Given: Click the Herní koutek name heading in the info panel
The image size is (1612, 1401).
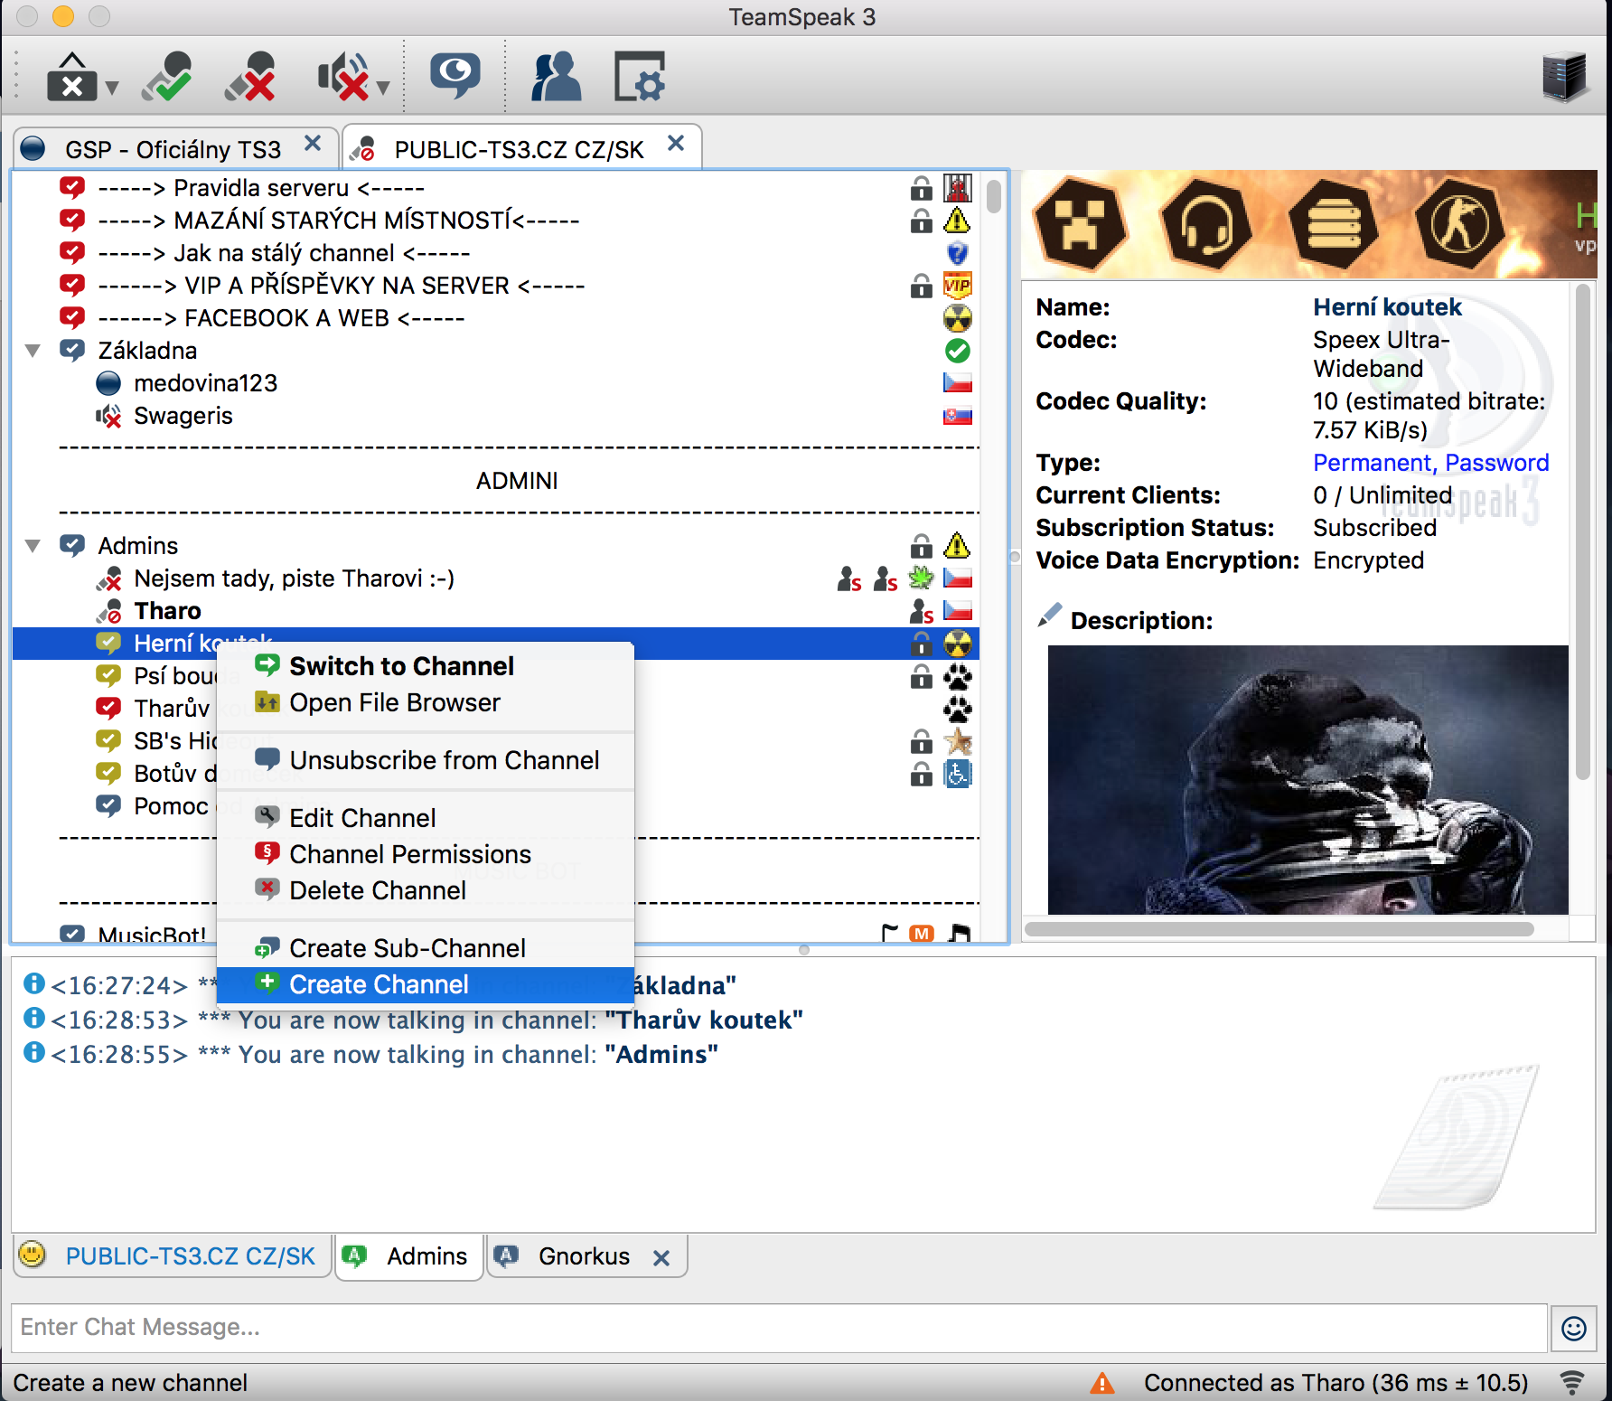Looking at the screenshot, I should click(1387, 307).
